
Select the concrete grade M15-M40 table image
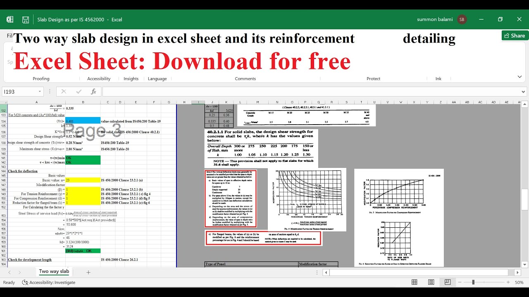[306, 115]
